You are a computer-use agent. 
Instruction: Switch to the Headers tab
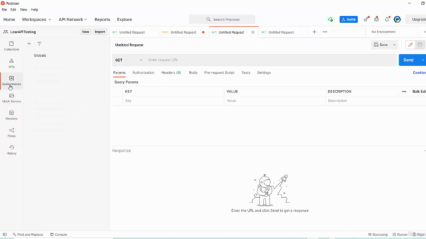pos(171,72)
